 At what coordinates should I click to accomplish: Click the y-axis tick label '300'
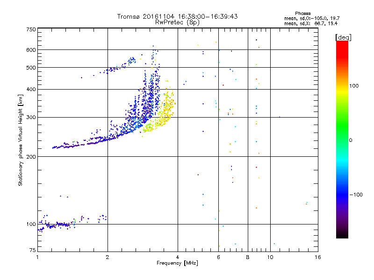coord(31,118)
